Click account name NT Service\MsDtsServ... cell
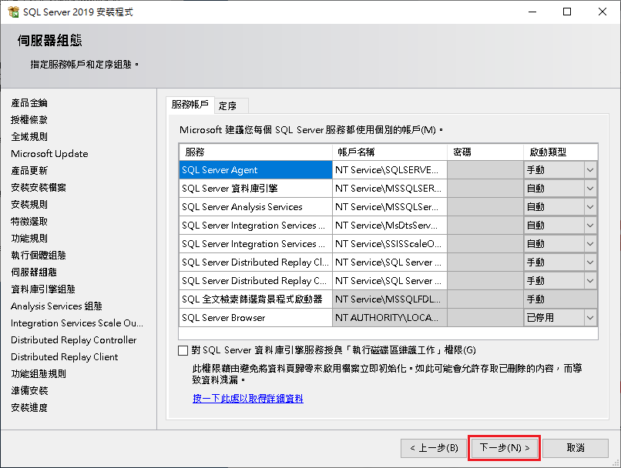 click(x=390, y=226)
